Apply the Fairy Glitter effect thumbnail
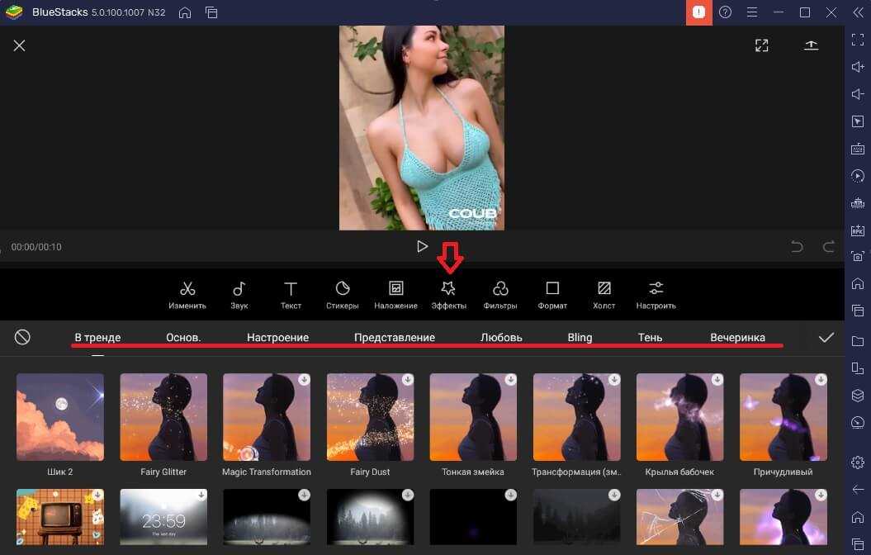The width and height of the screenshot is (871, 555). pos(163,417)
